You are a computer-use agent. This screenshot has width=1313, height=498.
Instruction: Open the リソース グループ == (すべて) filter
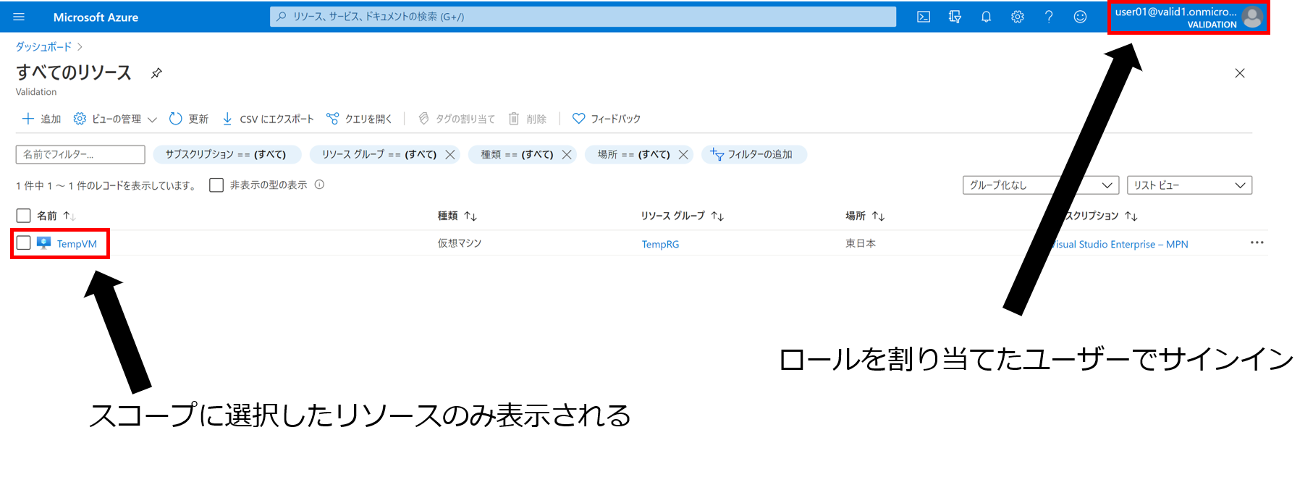(x=379, y=154)
